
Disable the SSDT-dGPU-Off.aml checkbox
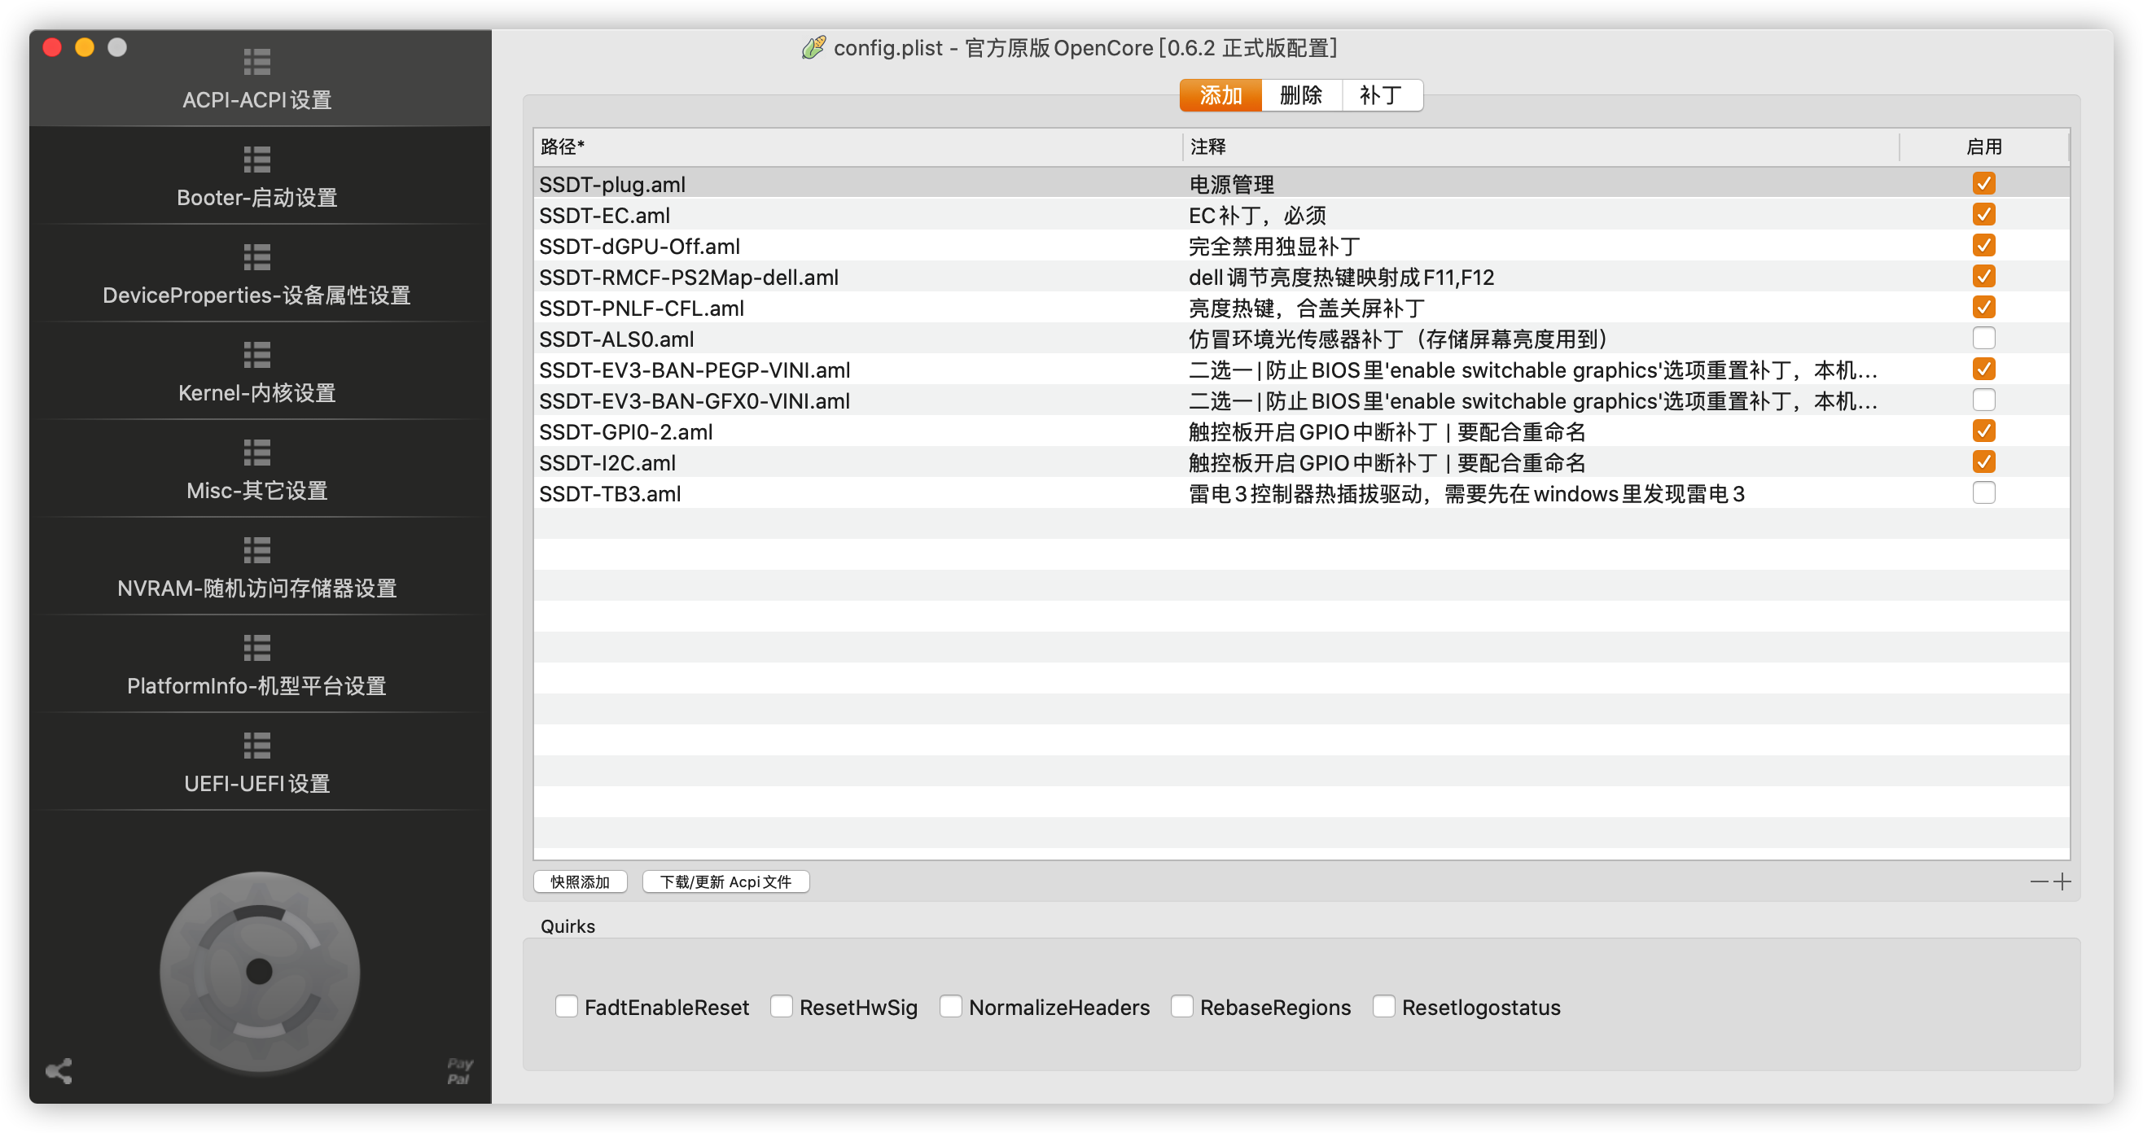coord(1983,245)
